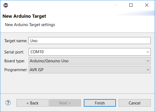Click the Target name label
The image size is (155, 112).
click(x=16, y=41)
